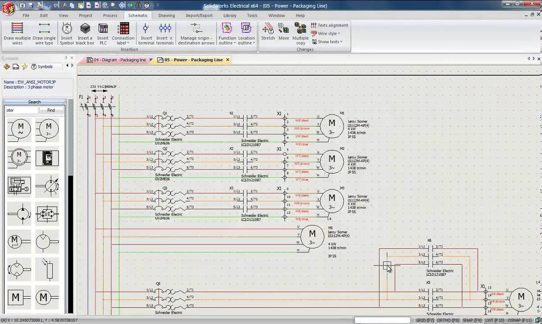Click the title block icon in Symbols panel
The height and width of the screenshot is (324, 542).
click(x=16, y=67)
